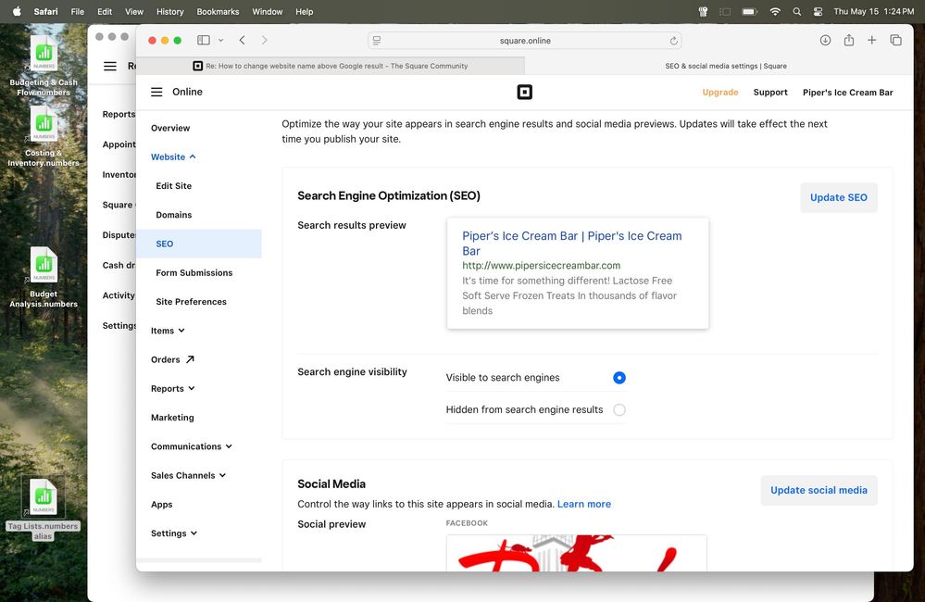The image size is (925, 602).
Task: Open the Safari share menu
Action: pos(848,40)
